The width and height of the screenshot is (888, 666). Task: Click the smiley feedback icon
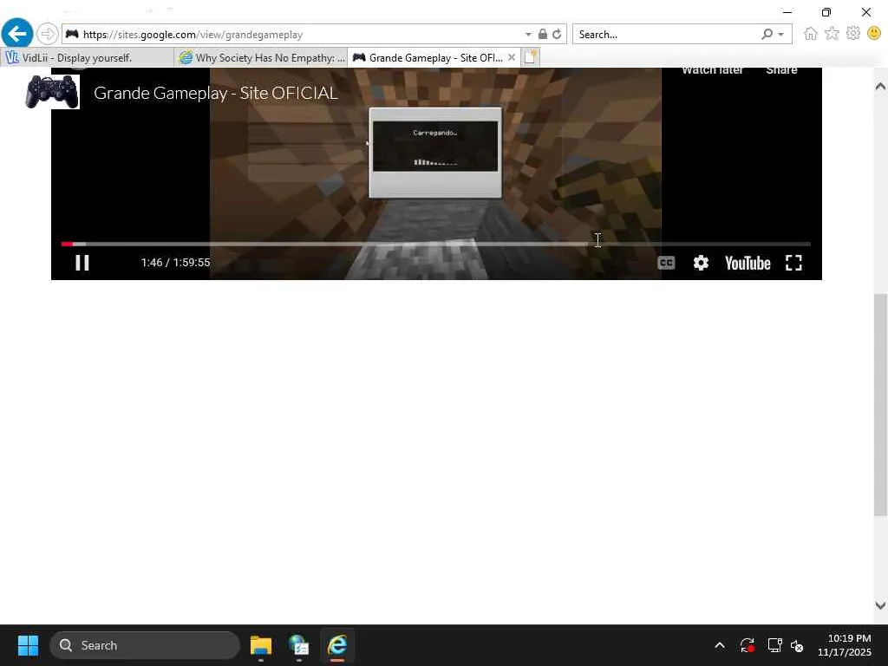pos(874,34)
